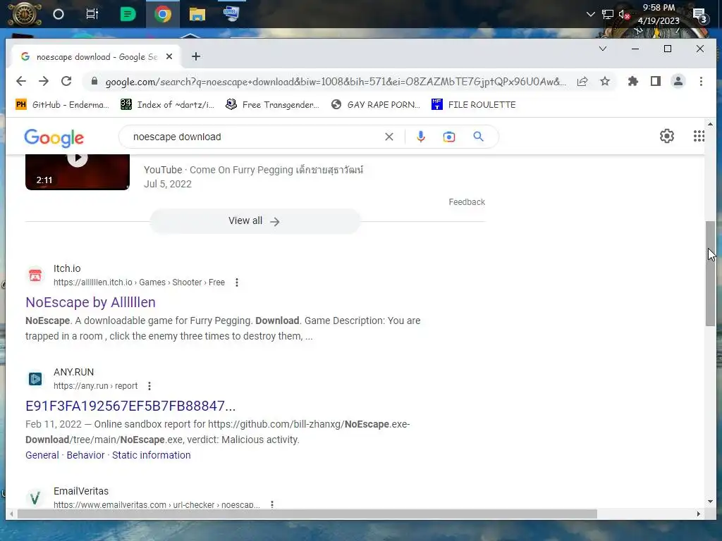Show hidden system tray icons
The width and height of the screenshot is (722, 541).
click(x=590, y=14)
